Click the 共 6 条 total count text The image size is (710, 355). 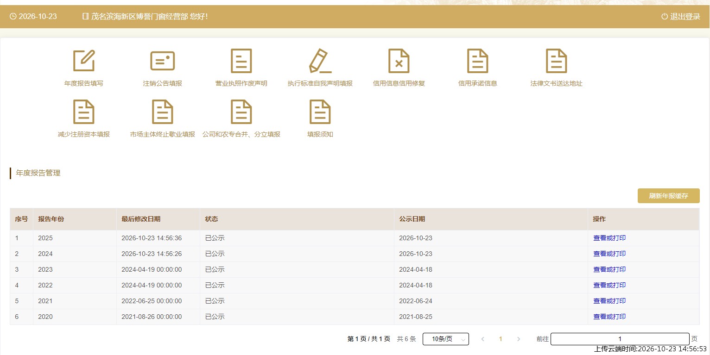pos(406,339)
